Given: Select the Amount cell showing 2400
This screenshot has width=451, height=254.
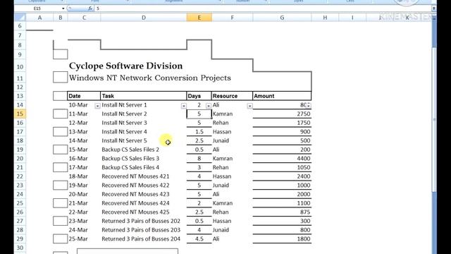Looking at the screenshot, I should point(282,176).
